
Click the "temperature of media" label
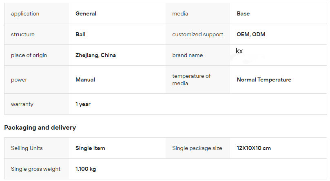pyautogui.click(x=191, y=80)
